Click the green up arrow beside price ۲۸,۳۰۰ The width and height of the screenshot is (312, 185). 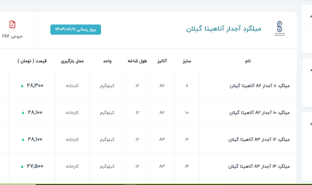22,86
